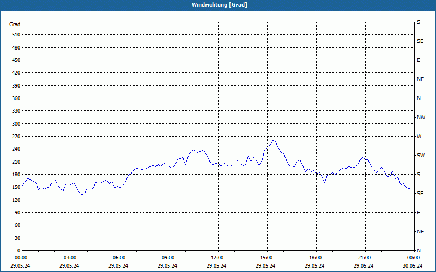The width and height of the screenshot is (436, 272).
Task: Select the 330 y-axis value
Action: click(x=16, y=111)
